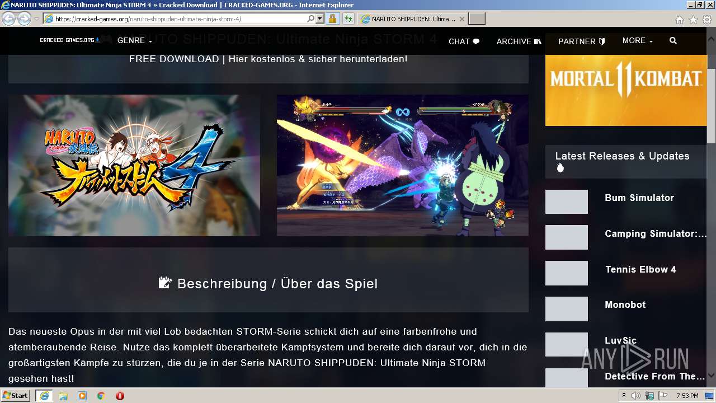Open the address bar autocomplete dropdown arrow
Screen dimensions: 716x403
[x=320, y=19]
